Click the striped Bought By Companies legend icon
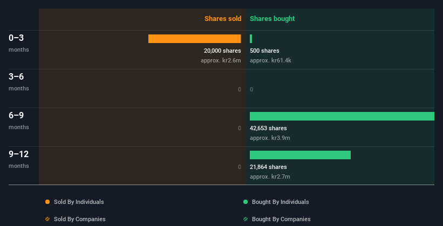The image size is (443, 226). 246,219
